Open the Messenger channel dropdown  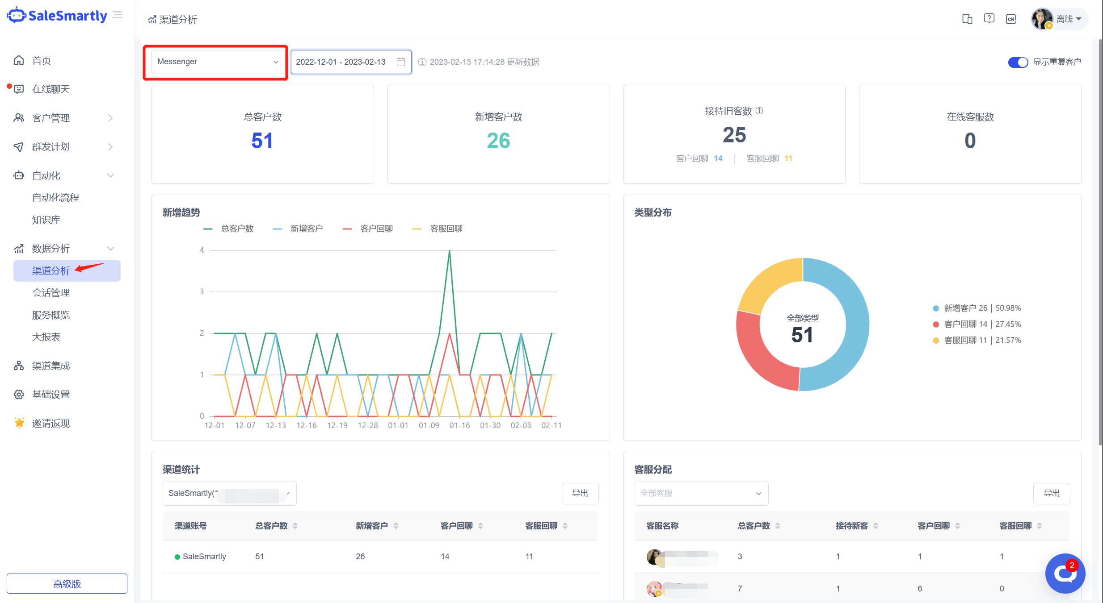[217, 62]
